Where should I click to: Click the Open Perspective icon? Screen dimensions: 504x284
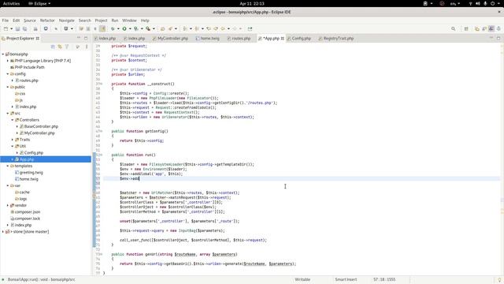pos(466,28)
